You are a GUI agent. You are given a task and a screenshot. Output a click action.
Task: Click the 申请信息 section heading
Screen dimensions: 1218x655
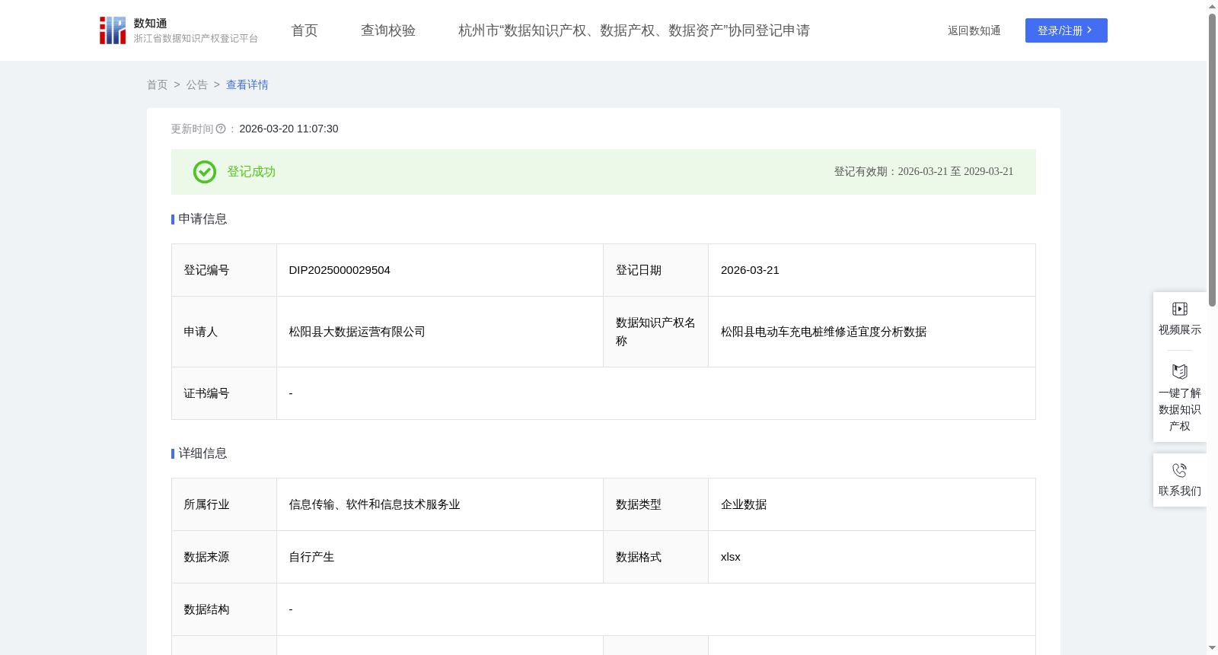point(202,219)
